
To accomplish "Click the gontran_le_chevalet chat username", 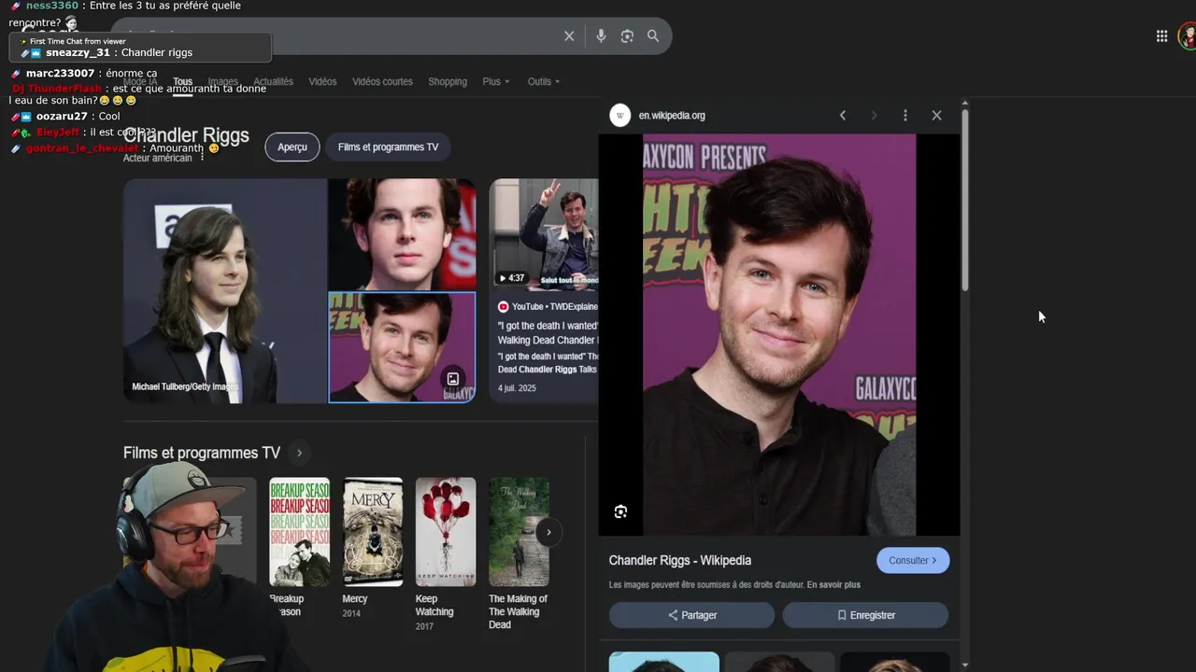I will [82, 148].
